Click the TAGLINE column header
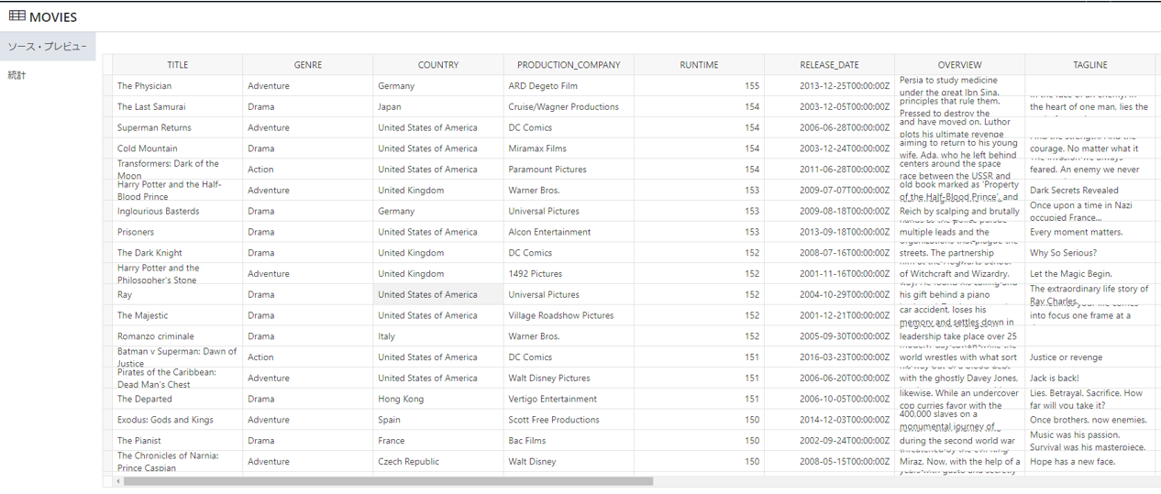 [1089, 65]
